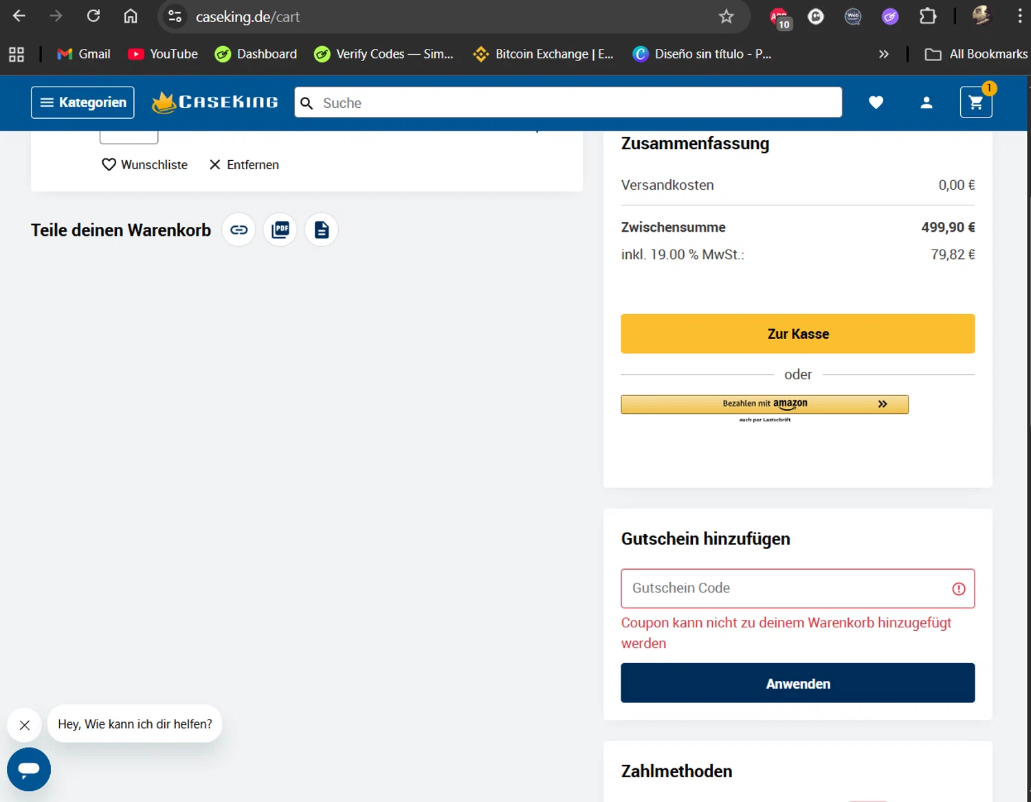
Task: Go to Caseking home via logo
Action: [215, 102]
